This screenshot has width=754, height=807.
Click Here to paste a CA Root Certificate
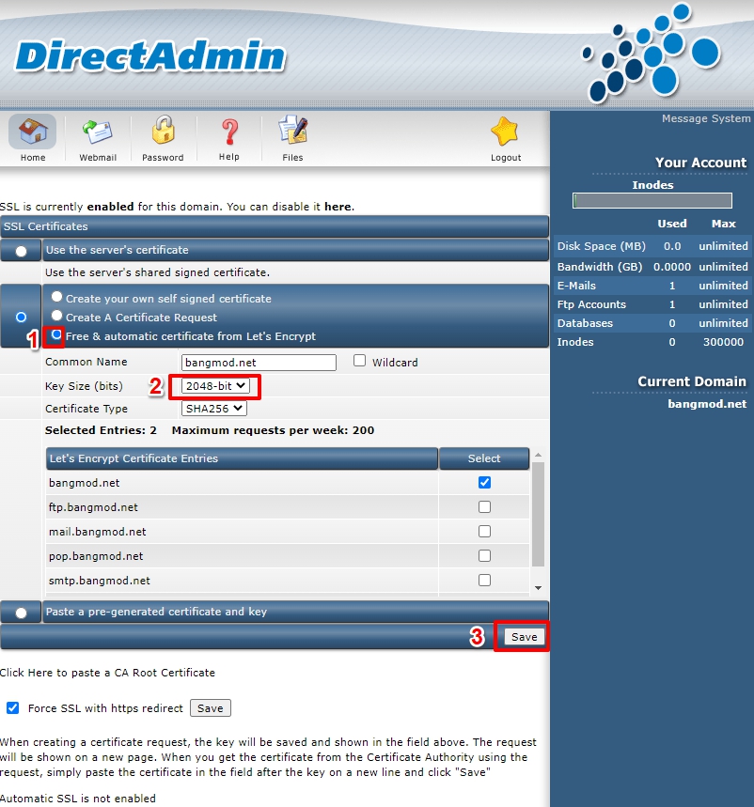point(107,673)
